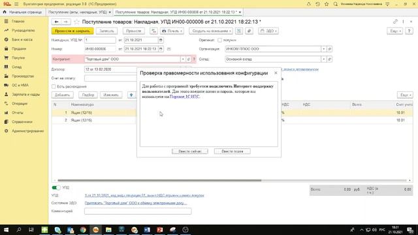This screenshot has width=418, height=235.
Task: Click into the Комментарий input field
Action: point(138,211)
